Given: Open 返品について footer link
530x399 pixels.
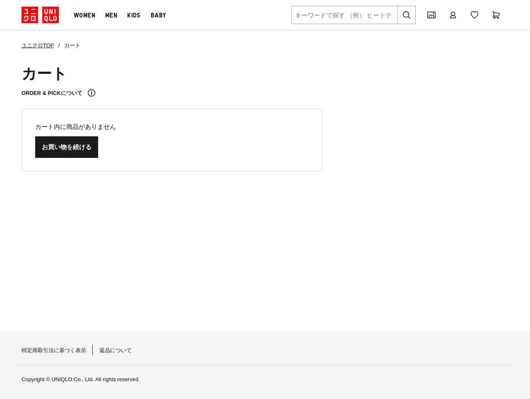Looking at the screenshot, I should point(115,350).
